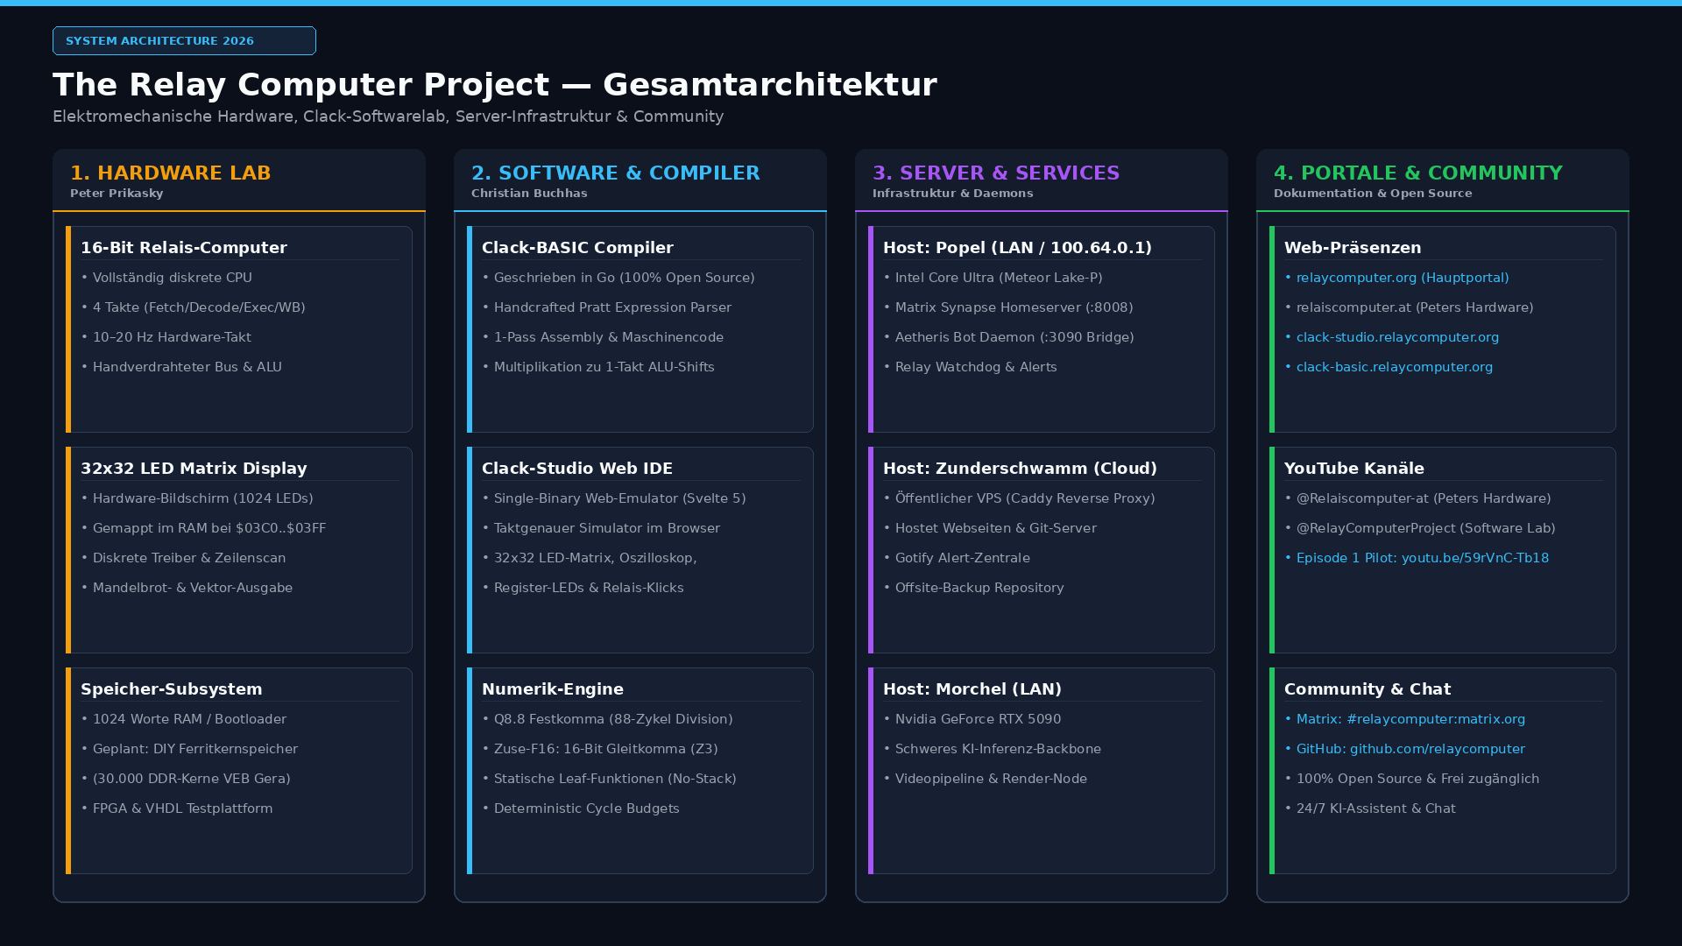Open the Matrix #relaycomputer:matrix.org link
1682x946 pixels.
click(1410, 719)
